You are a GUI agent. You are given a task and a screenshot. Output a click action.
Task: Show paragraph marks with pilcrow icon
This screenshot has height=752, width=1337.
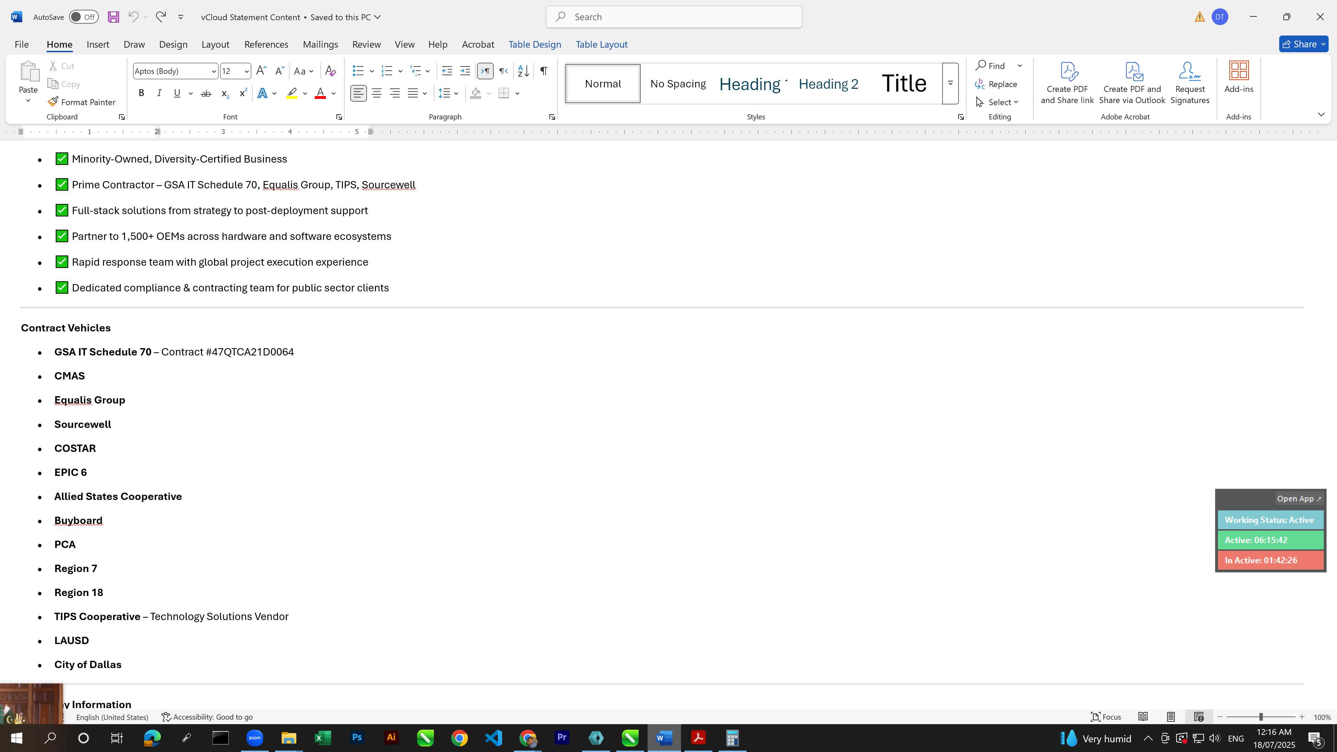544,71
